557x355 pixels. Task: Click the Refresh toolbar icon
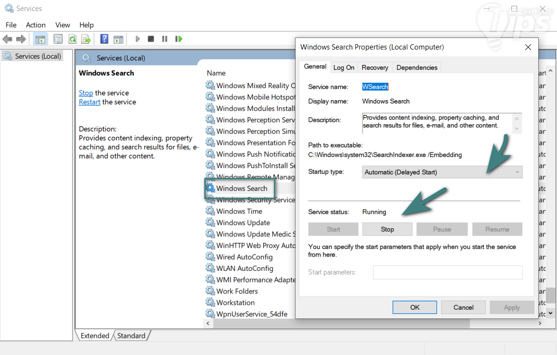click(73, 39)
